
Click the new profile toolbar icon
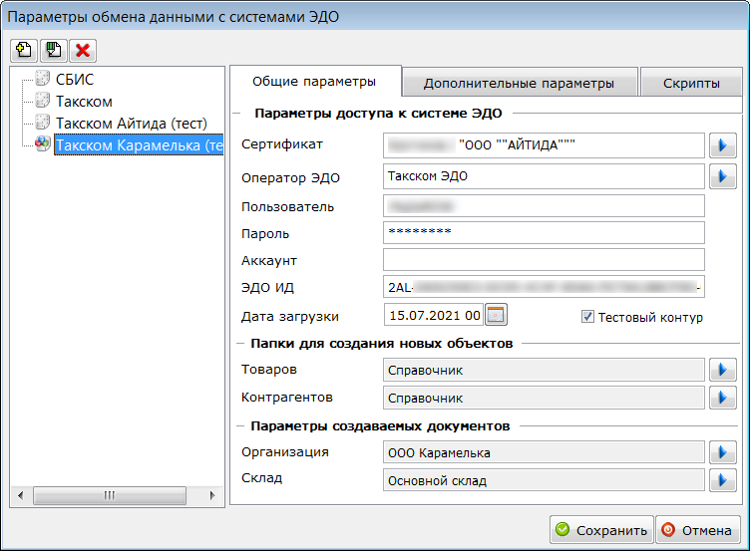tap(24, 50)
